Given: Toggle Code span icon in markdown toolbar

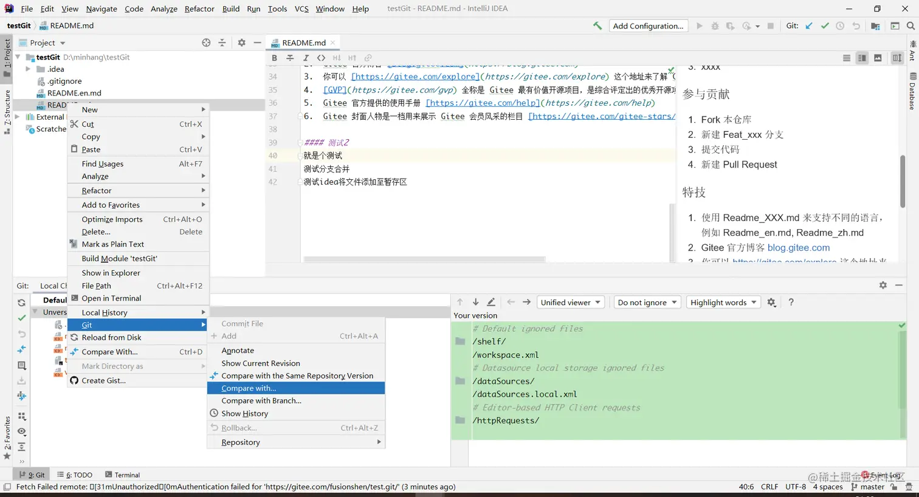Looking at the screenshot, I should [x=321, y=58].
